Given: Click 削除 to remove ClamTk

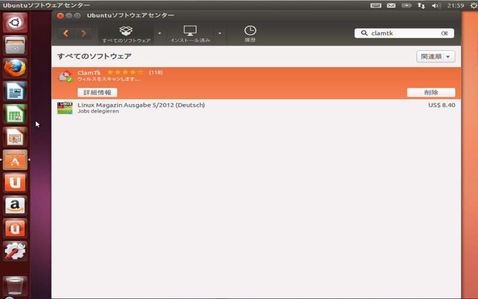Looking at the screenshot, I should pyautogui.click(x=431, y=93).
